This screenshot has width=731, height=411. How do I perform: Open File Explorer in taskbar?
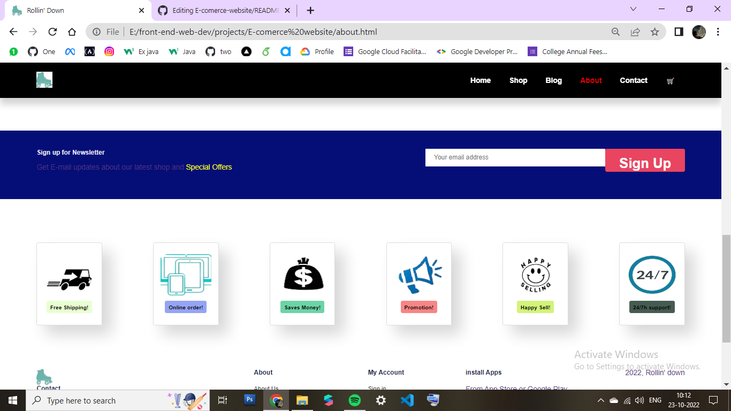302,400
